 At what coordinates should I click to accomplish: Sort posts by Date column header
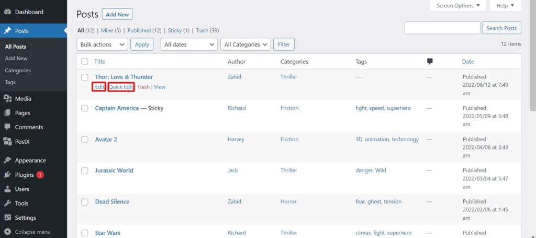click(x=468, y=62)
